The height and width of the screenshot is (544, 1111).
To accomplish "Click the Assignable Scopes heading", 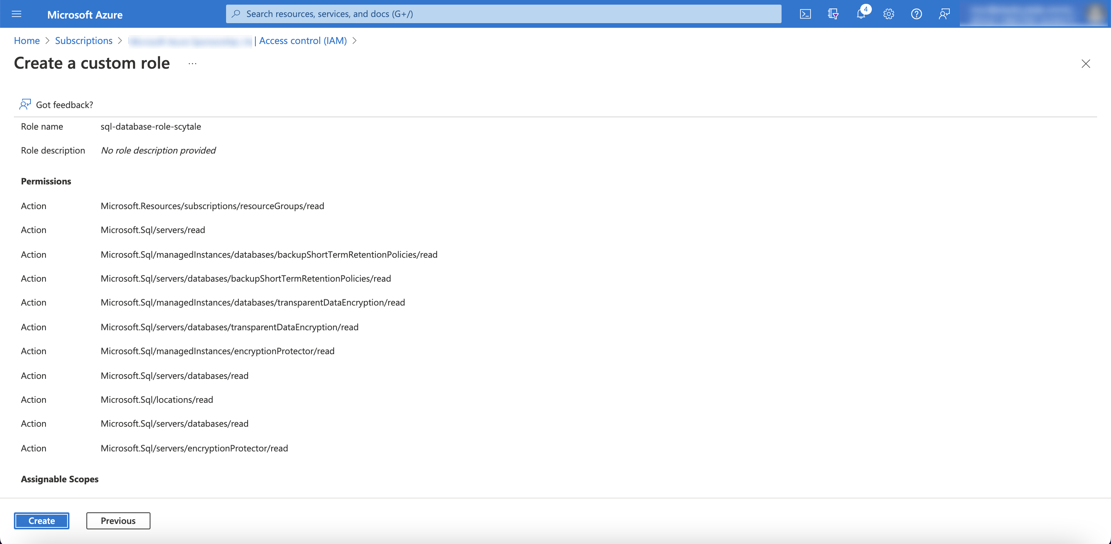I will (59, 479).
